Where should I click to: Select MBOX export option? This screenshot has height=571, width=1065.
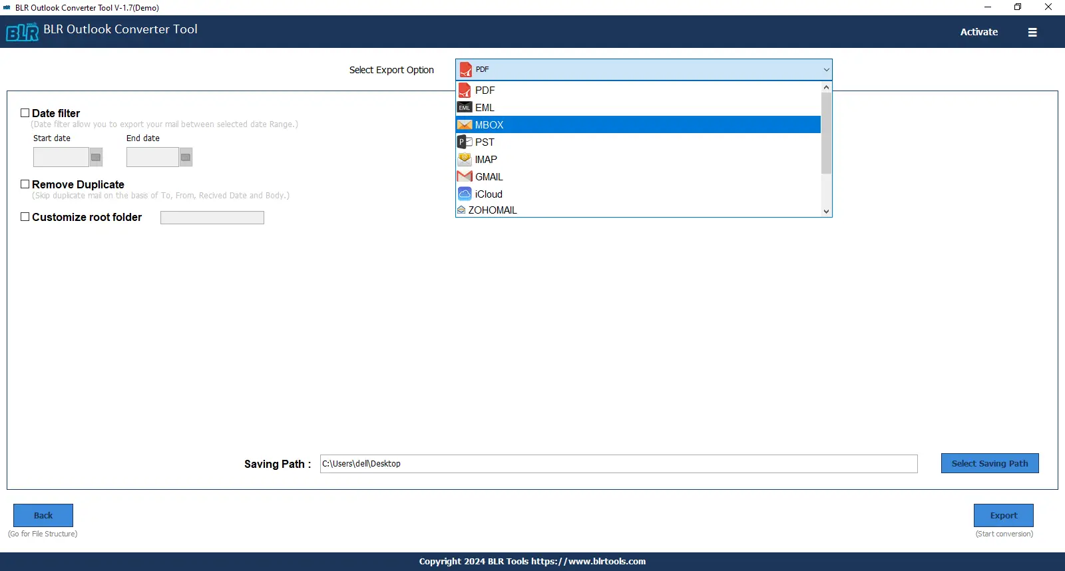click(x=638, y=124)
